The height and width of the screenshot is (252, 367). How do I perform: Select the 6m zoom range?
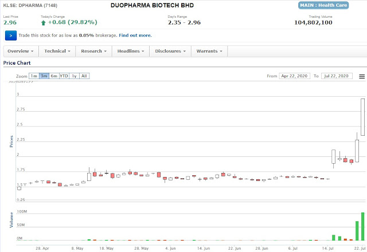pos(54,76)
